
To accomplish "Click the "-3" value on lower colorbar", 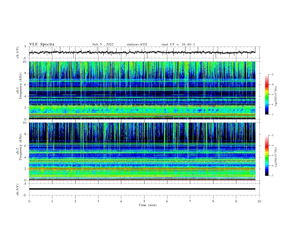I will click(x=272, y=136).
